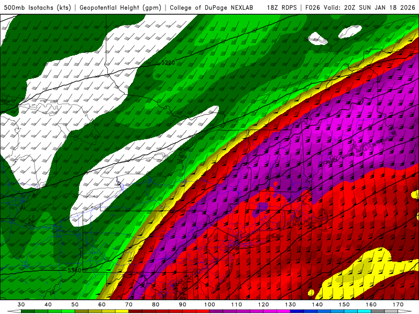Click the "Geopotential Height (gpm)" title text

click(120, 7)
